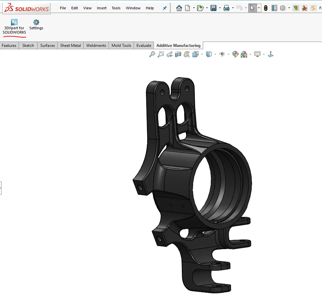The width and height of the screenshot is (322, 301).
Task: Unpin the menu bar with the pushpin
Action: tap(164, 8)
